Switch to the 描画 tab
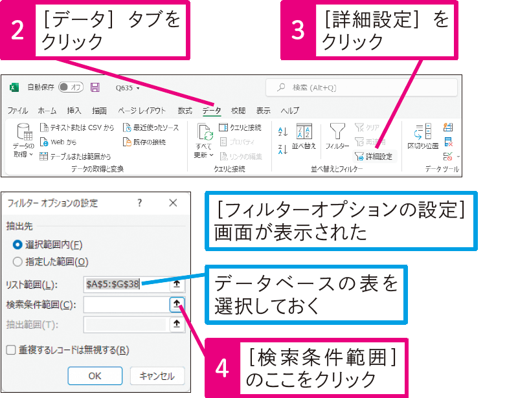The image size is (507, 398). coord(99,111)
